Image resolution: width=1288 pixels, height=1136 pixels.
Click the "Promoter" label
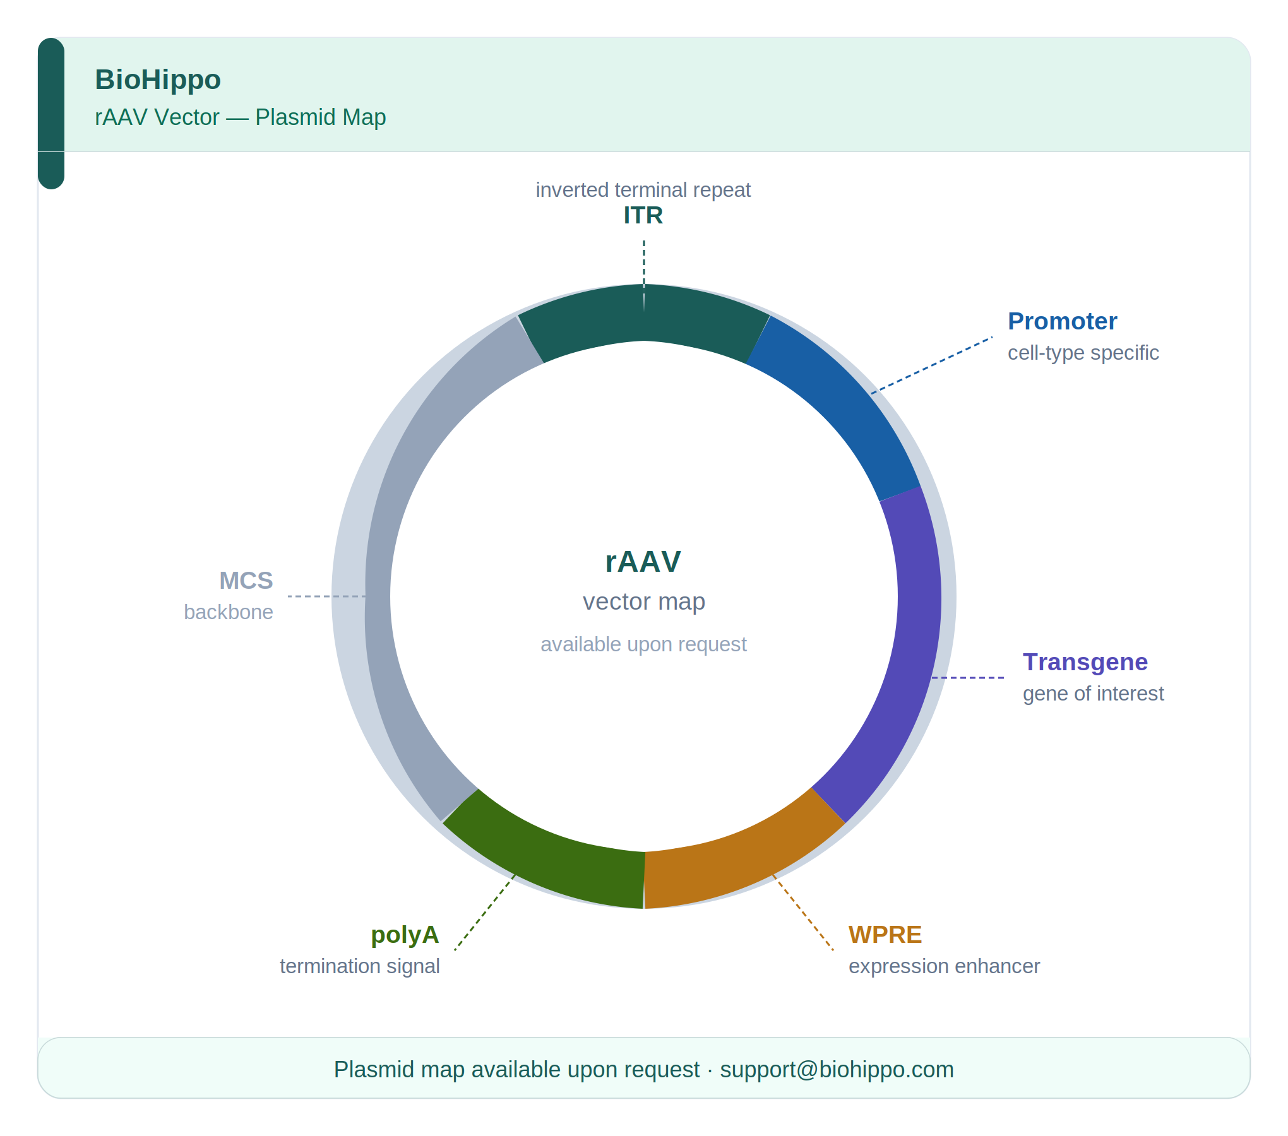[1063, 321]
